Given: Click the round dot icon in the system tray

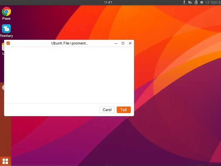Looking at the screenshot, I should (202, 2).
